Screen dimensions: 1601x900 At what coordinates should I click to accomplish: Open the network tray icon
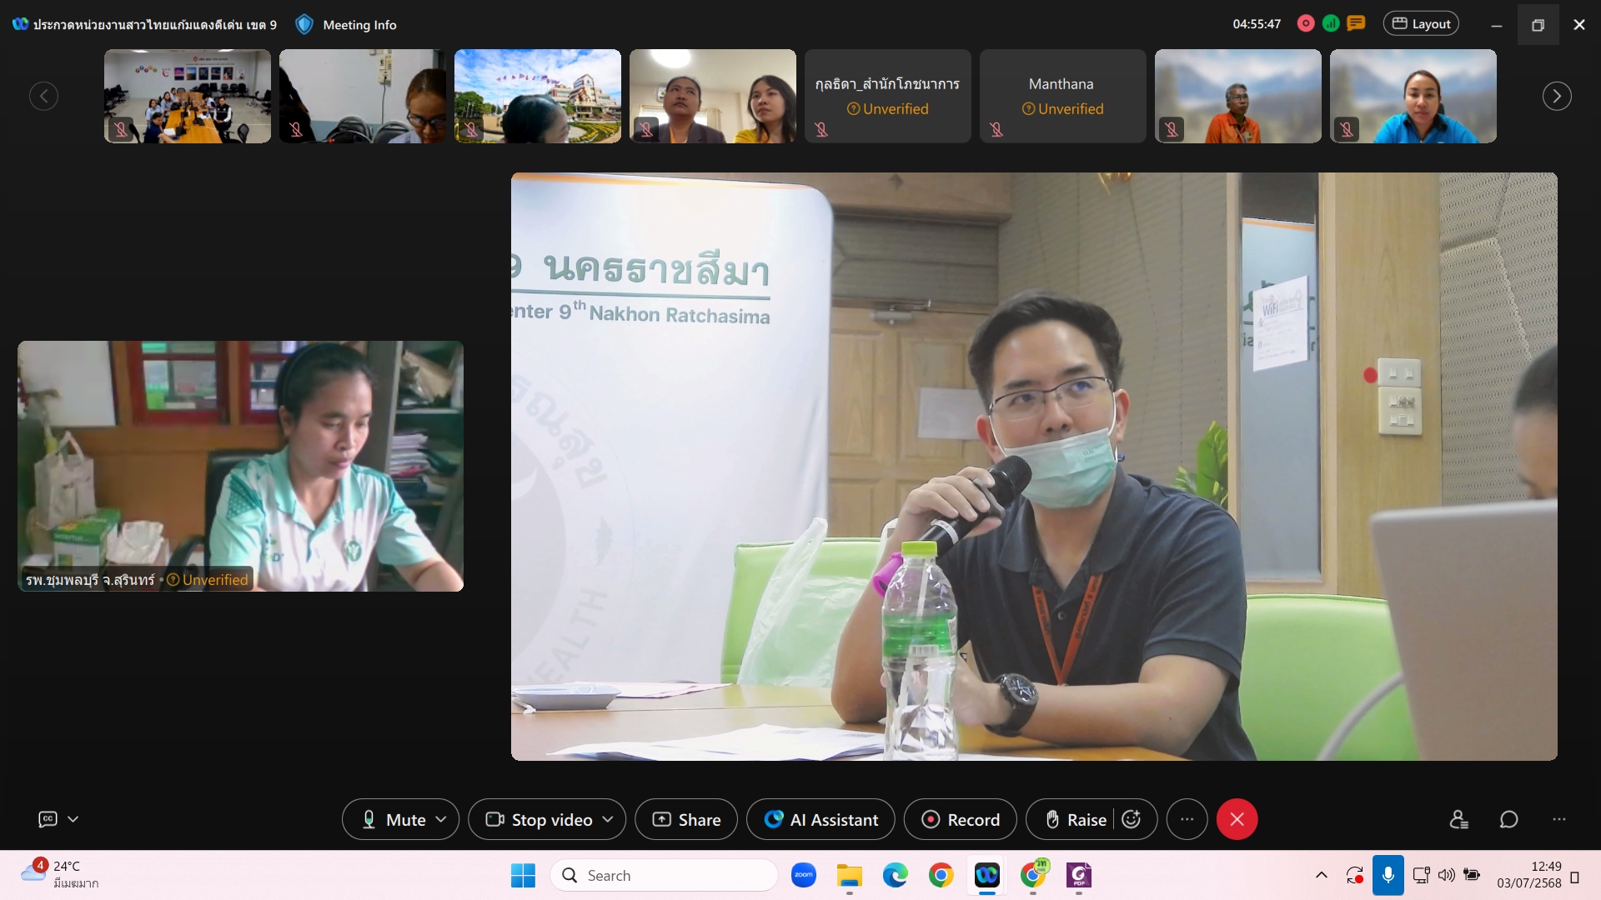click(x=1422, y=876)
